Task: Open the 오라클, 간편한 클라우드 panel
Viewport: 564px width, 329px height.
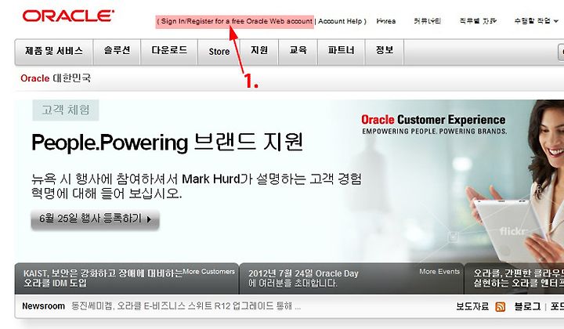Action: coord(519,278)
